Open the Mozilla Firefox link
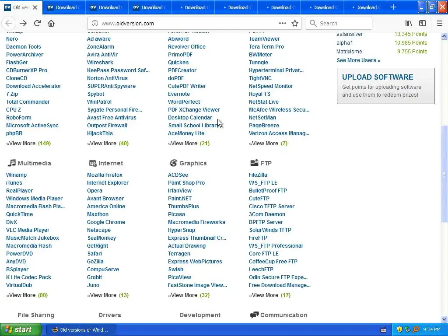This screenshot has height=336, width=448. click(x=105, y=175)
